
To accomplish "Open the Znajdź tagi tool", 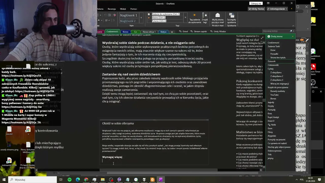I will tap(205, 18).
